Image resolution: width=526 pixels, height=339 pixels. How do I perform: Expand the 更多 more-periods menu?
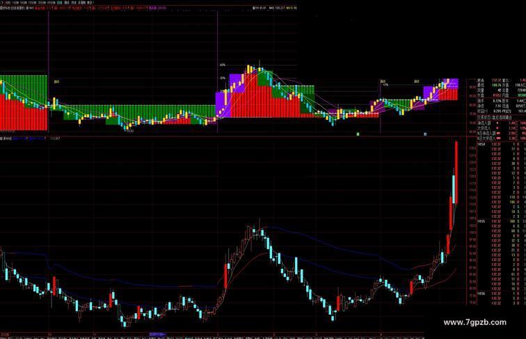click(90, 2)
